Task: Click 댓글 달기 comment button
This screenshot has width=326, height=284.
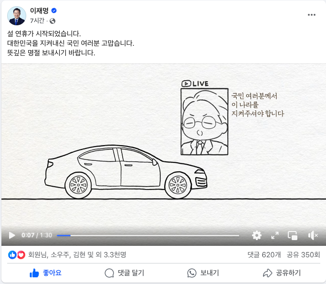Action: (124, 273)
